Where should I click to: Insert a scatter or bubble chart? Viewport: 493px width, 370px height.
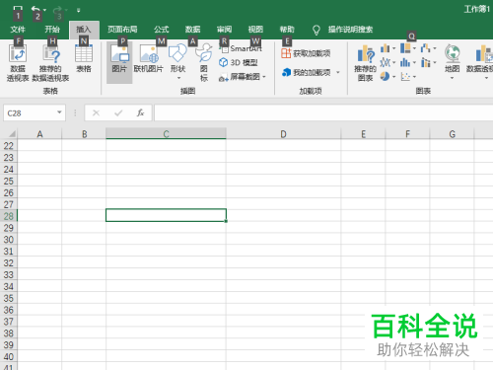[408, 77]
